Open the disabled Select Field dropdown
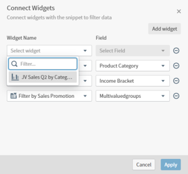This screenshot has height=174, width=188. pyautogui.click(x=133, y=50)
